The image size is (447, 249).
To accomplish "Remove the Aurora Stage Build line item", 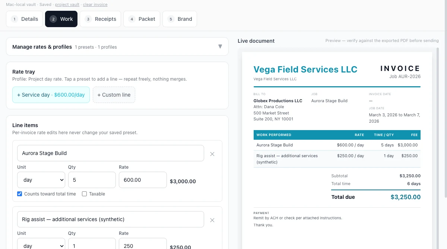I will [x=212, y=154].
